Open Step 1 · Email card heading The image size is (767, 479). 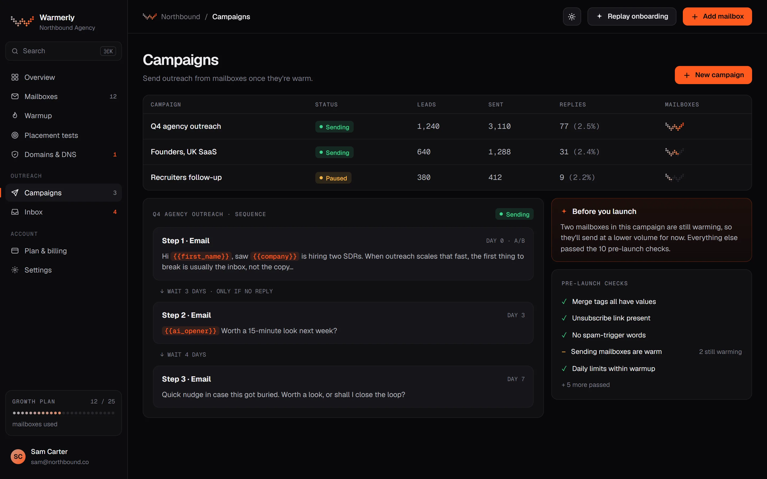click(185, 241)
